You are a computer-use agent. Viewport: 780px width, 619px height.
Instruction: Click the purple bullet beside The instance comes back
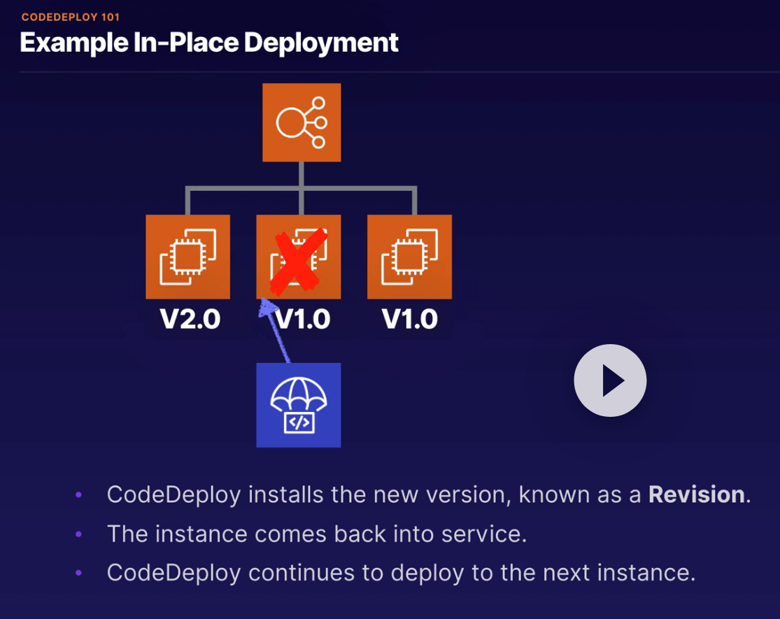[x=78, y=534]
